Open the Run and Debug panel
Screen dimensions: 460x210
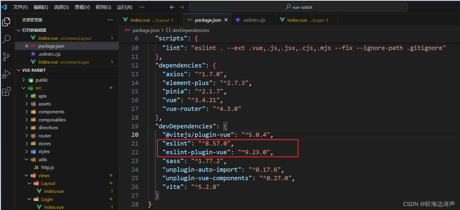click(x=7, y=74)
